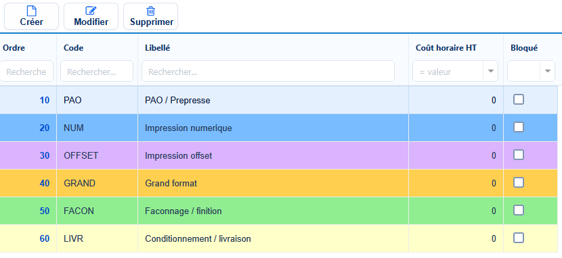
Task: Click the Supprimer trash icon
Action: (151, 11)
